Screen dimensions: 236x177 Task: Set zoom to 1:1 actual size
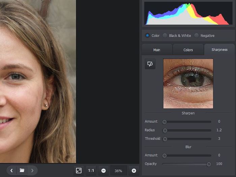pyautogui.click(x=91, y=171)
